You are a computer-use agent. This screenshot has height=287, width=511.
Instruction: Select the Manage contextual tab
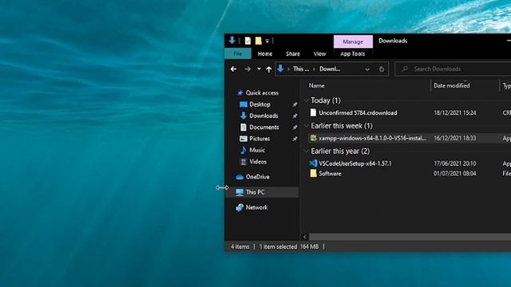coord(353,41)
